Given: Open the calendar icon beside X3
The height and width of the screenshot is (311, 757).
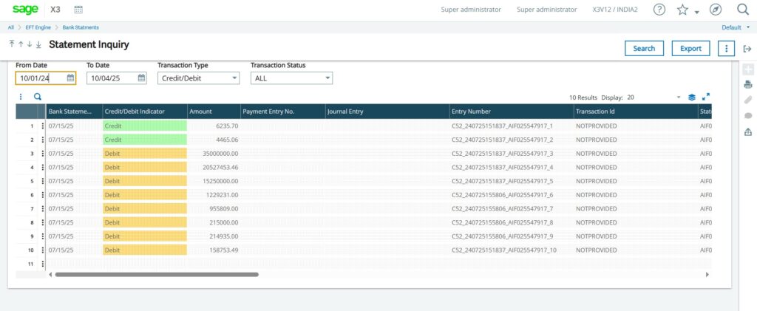Looking at the screenshot, I should coord(79,10).
